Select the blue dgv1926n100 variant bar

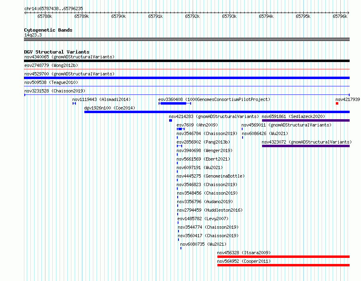click(x=217, y=112)
